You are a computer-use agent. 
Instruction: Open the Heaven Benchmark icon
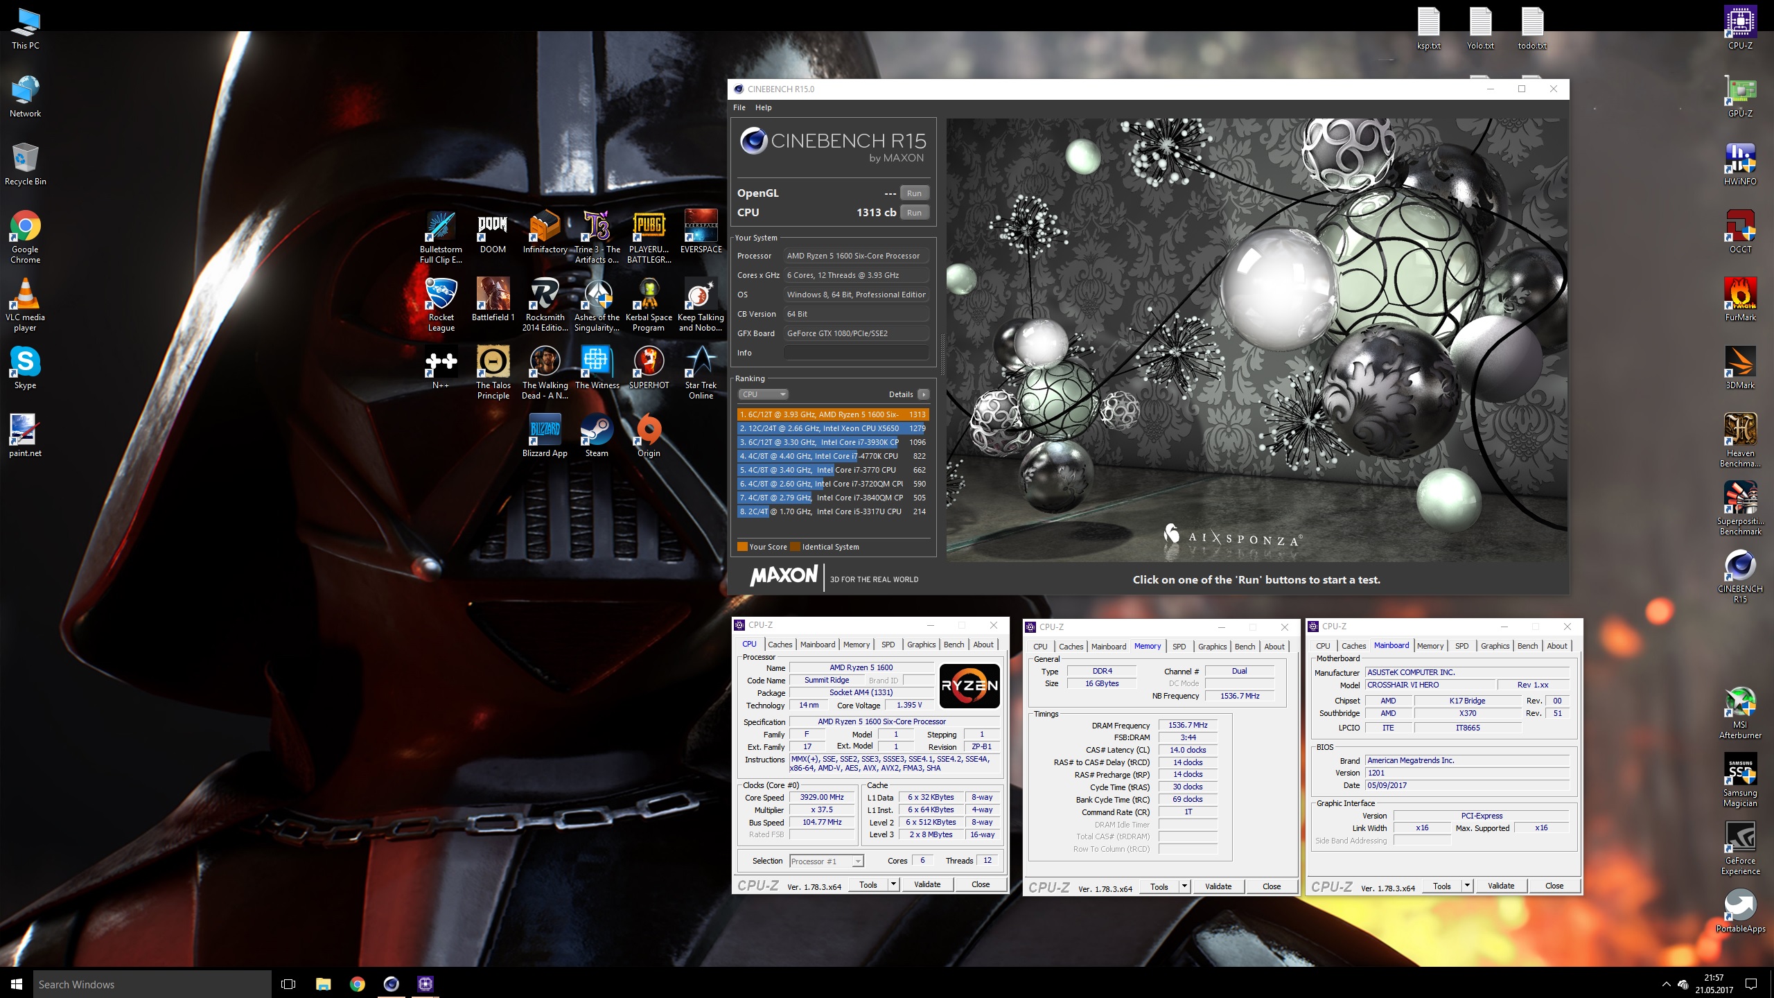coord(1740,440)
